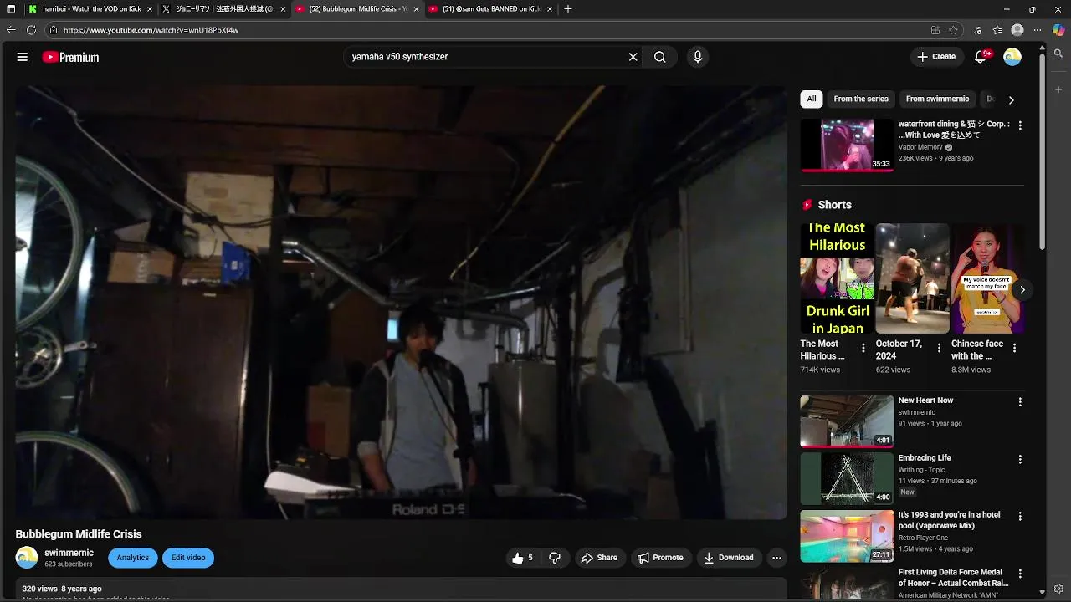Open options for Most Hilarious short
Screen dimensions: 1071x602
point(863,348)
